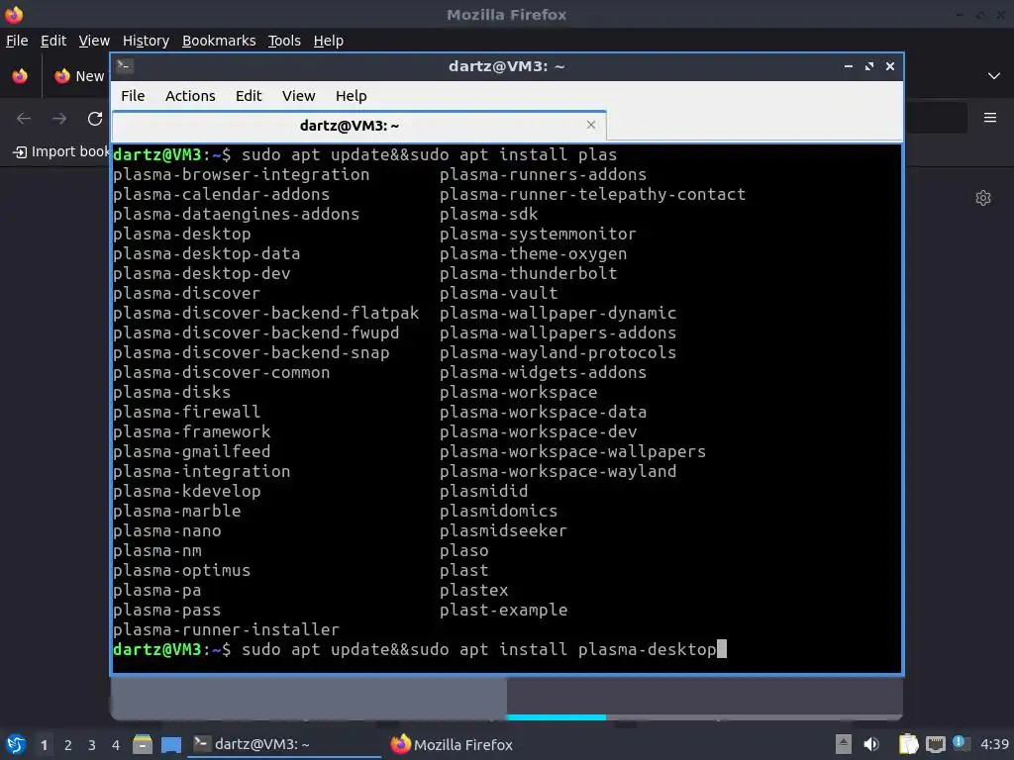
Task: Click plasma-desktop in the completion list
Action: 182,234
